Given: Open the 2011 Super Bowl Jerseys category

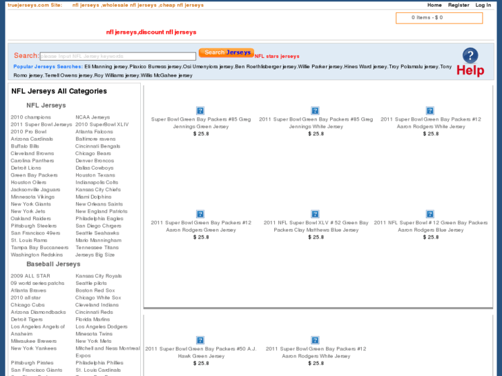Looking at the screenshot, I should pyautogui.click(x=41, y=124).
